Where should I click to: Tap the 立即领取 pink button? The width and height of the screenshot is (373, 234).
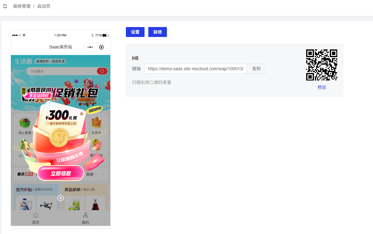(x=61, y=173)
